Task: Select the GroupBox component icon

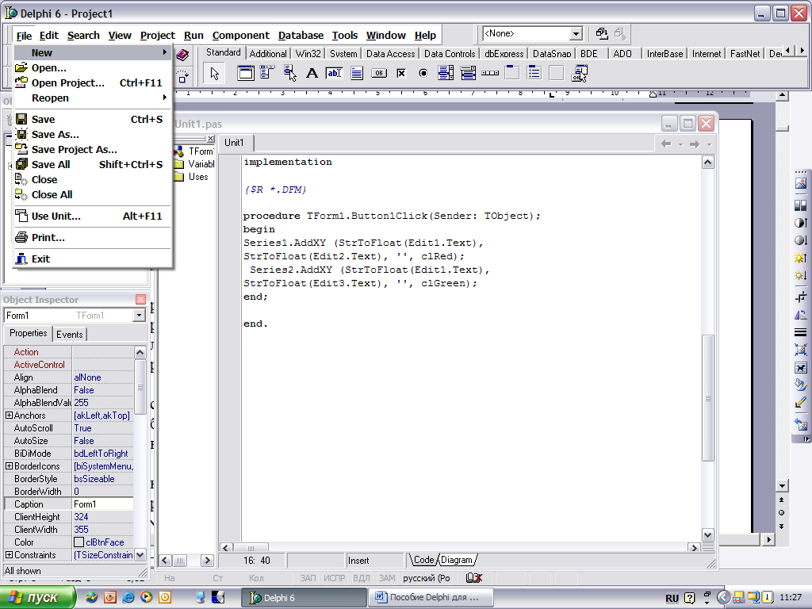Action: (x=512, y=73)
